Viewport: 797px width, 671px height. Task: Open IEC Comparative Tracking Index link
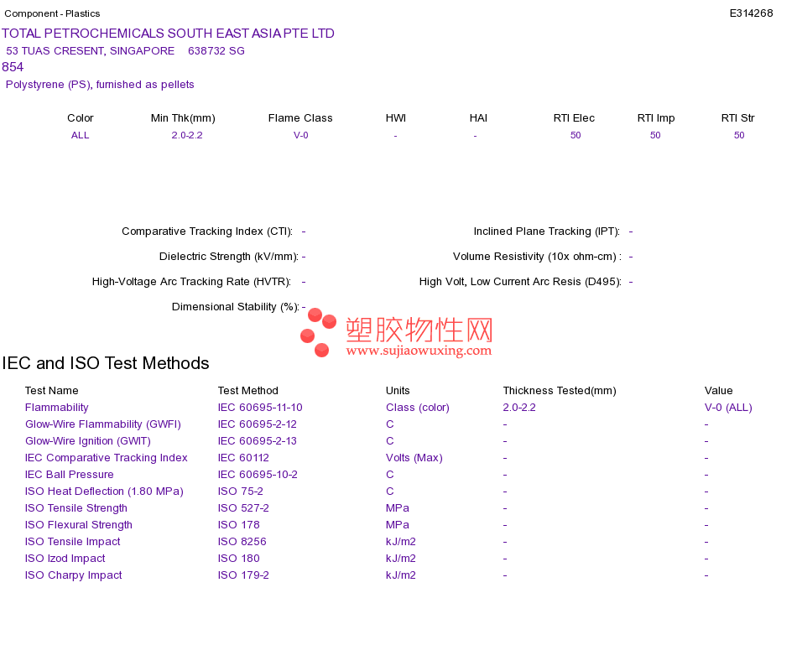tap(107, 457)
